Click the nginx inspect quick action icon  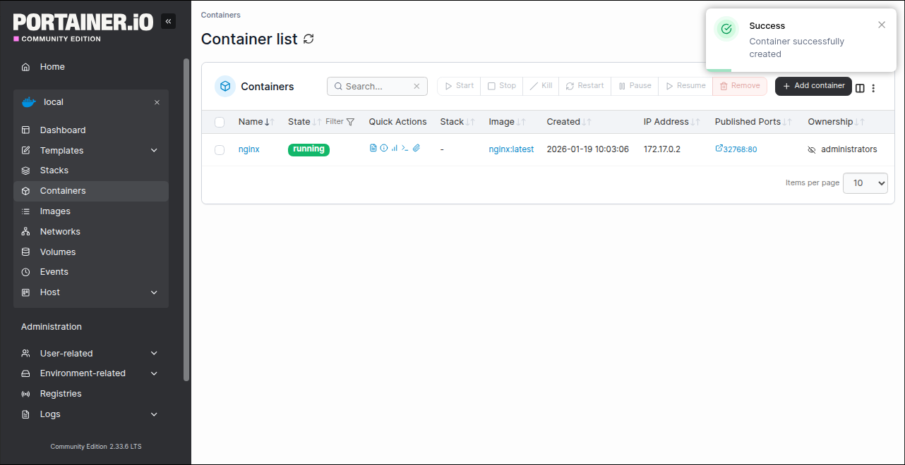(384, 148)
